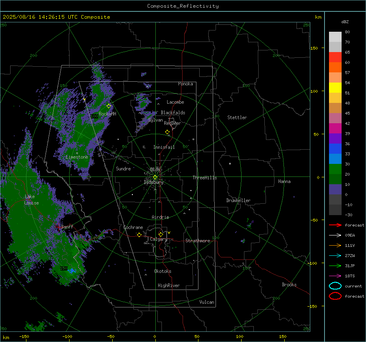Pick the red 60-65 dBZ swatch
366x342 pixels.
click(x=335, y=57)
